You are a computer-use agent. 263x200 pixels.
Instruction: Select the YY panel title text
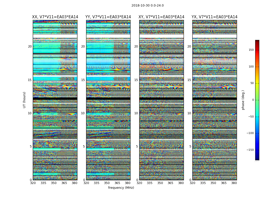pos(108,17)
